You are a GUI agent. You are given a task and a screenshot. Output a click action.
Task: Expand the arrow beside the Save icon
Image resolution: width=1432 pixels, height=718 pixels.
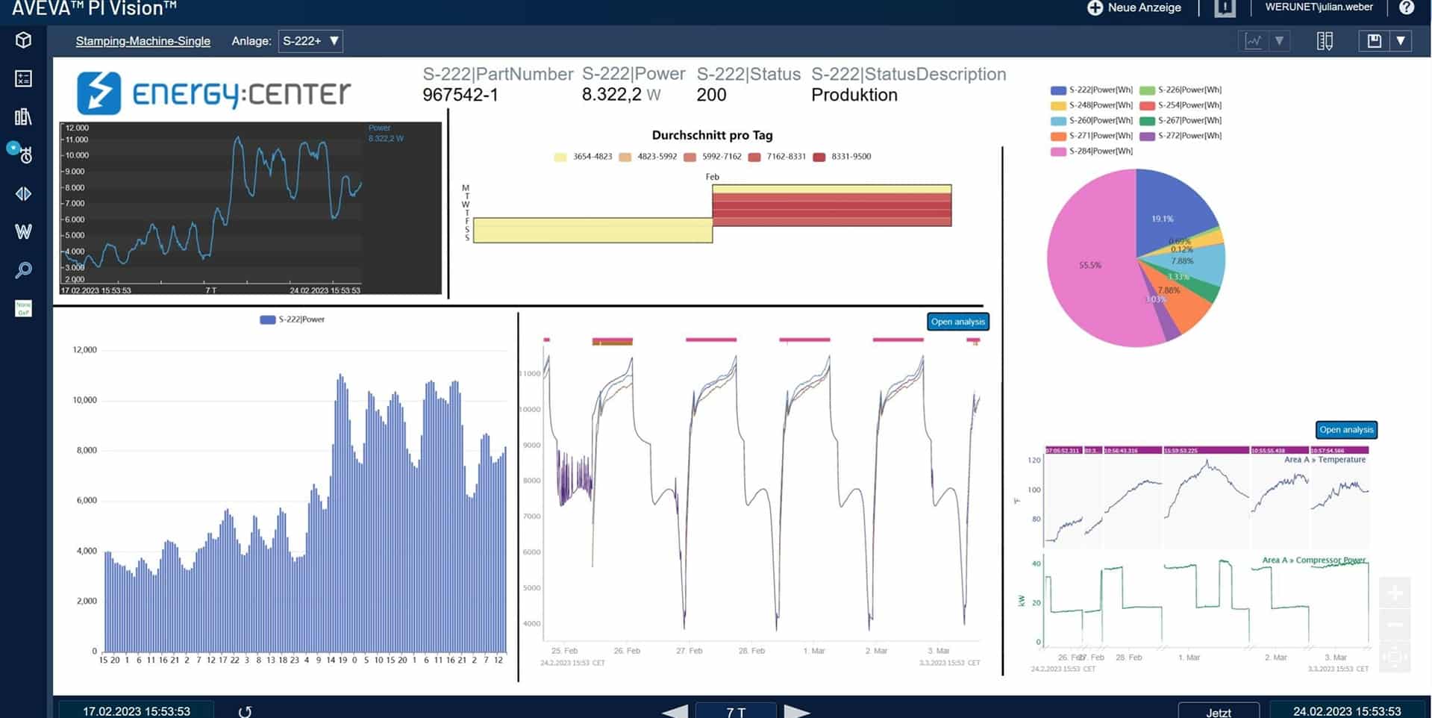tap(1401, 41)
